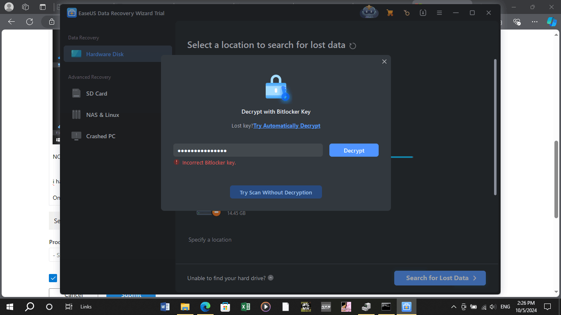Go back in the Edge browser

[11, 22]
